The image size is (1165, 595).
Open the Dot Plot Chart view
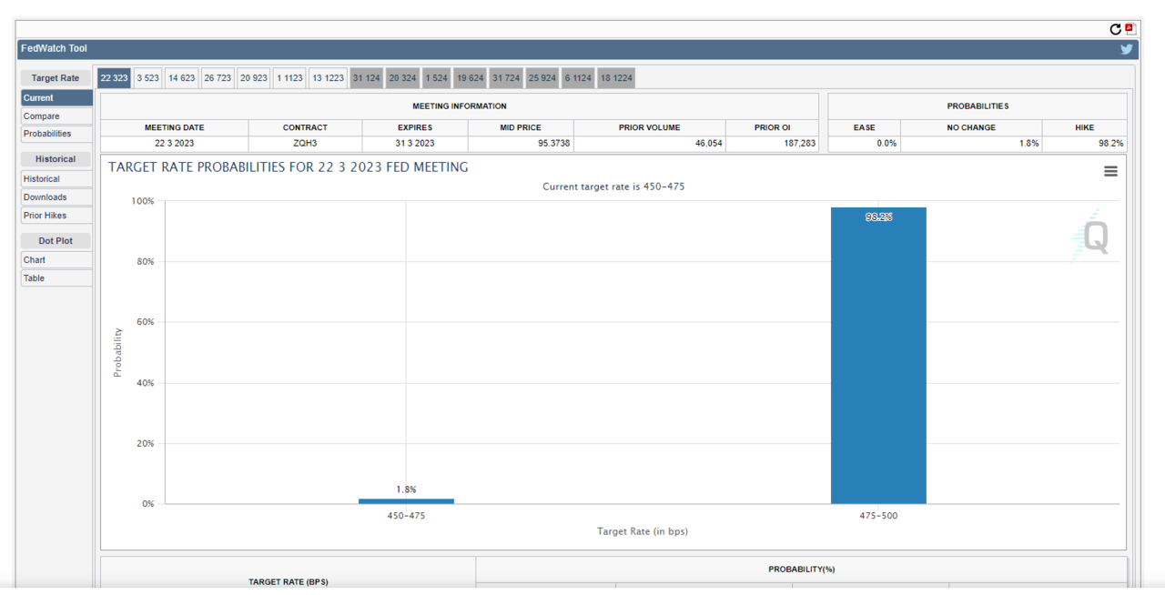point(56,260)
